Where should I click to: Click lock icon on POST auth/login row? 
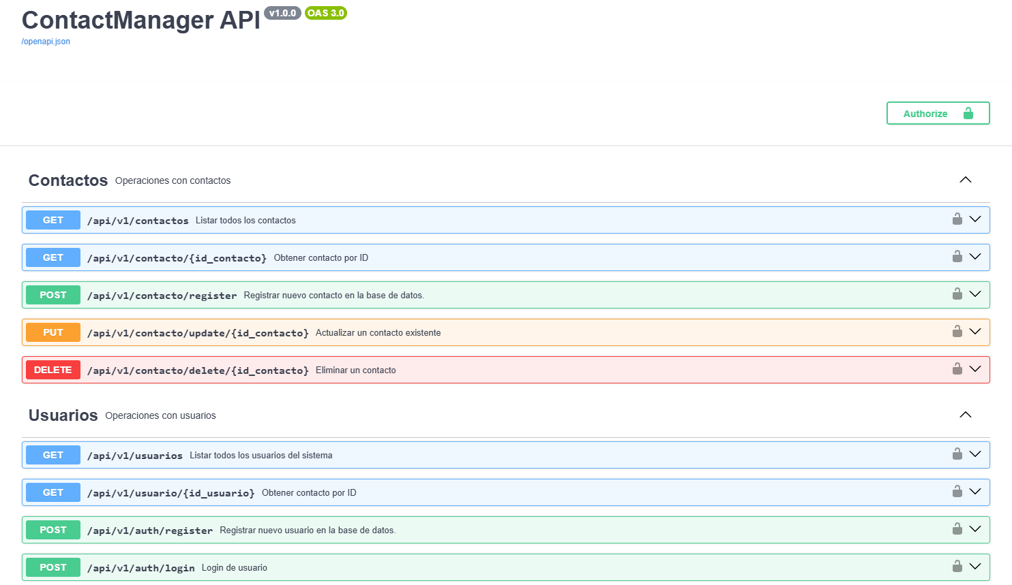point(957,567)
